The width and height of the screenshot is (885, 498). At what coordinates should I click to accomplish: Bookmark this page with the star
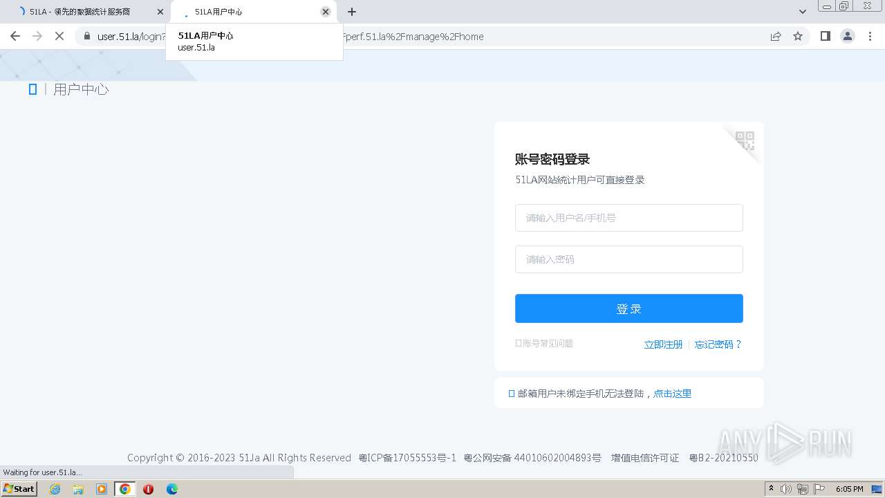tap(798, 37)
